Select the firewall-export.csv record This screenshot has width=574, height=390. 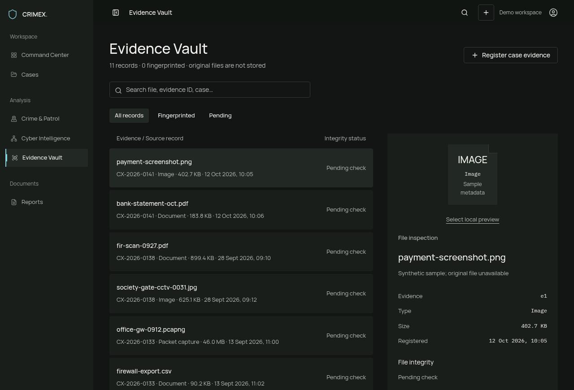241,374
